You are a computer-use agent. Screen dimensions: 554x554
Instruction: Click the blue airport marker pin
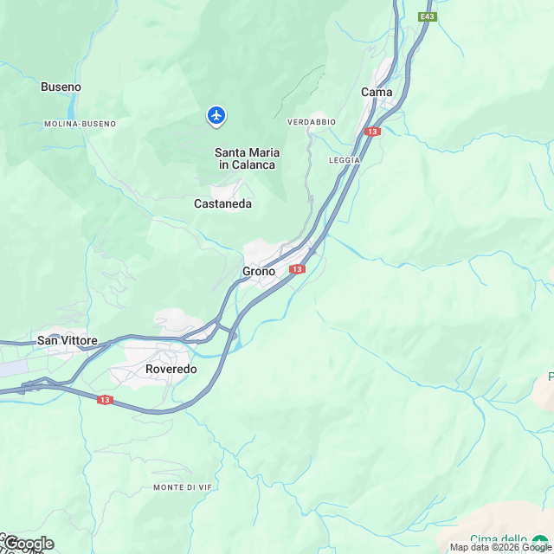216,116
